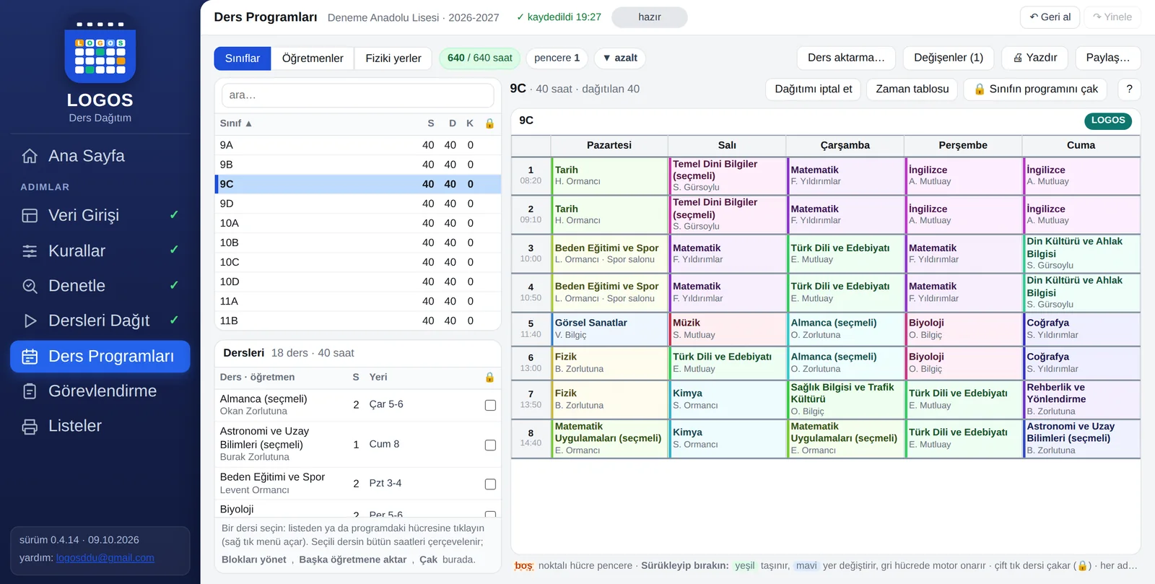Click Dağıtımı iptal et button

click(814, 89)
